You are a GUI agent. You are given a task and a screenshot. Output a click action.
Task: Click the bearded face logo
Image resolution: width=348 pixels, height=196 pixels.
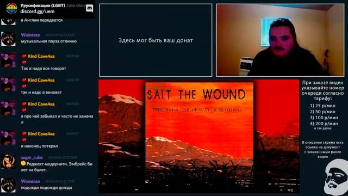tap(336, 177)
